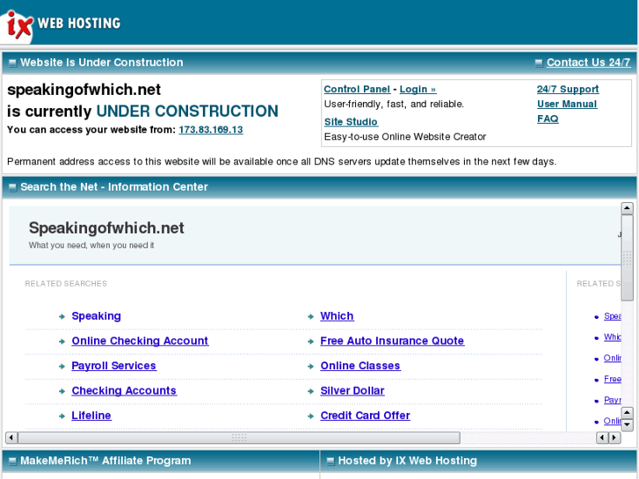Click the arrow bullet beside Which
Image resolution: width=639 pixels, height=479 pixels.
[x=310, y=316]
